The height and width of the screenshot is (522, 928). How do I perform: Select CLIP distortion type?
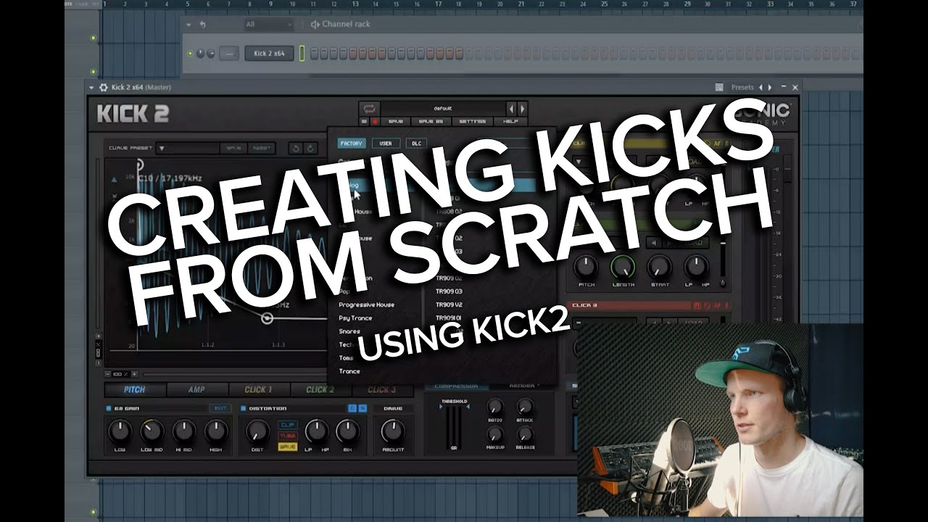click(x=288, y=425)
